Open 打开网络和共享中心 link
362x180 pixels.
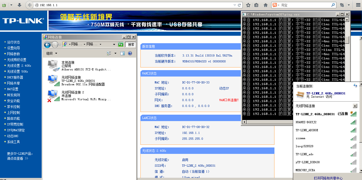pos(328,178)
